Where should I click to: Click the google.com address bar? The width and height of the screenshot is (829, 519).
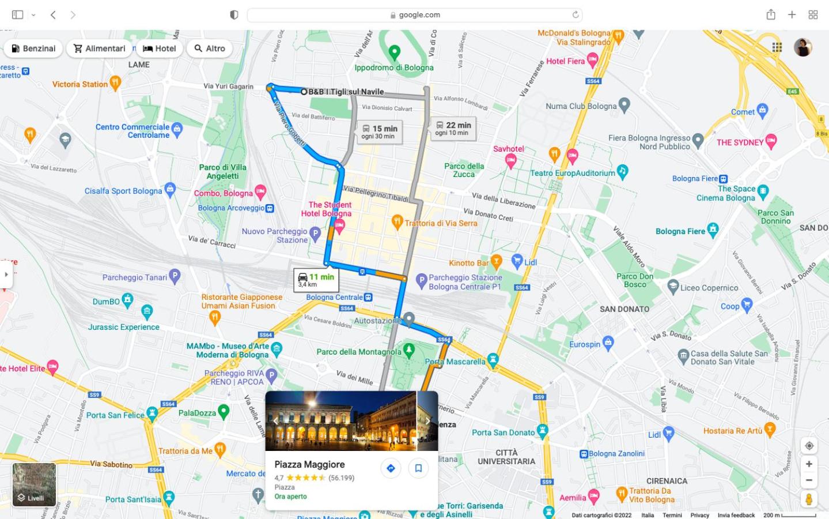coord(415,15)
